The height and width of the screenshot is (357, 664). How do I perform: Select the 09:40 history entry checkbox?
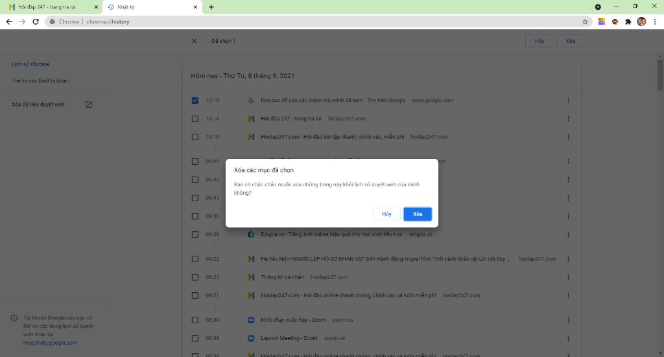coord(195,216)
